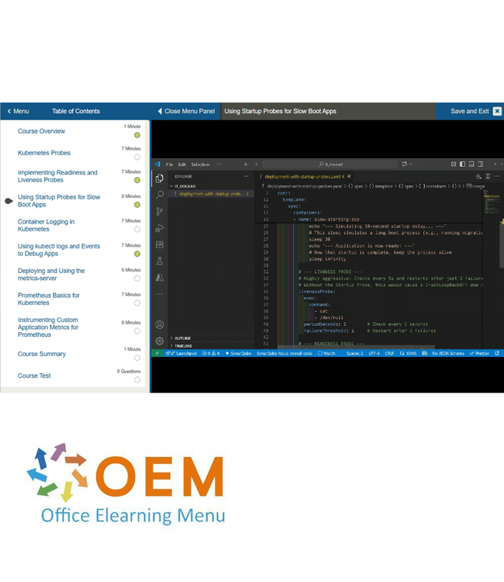Image resolution: width=504 pixels, height=582 pixels.
Task: Show more menu items ellipsis
Action: [x=219, y=164]
